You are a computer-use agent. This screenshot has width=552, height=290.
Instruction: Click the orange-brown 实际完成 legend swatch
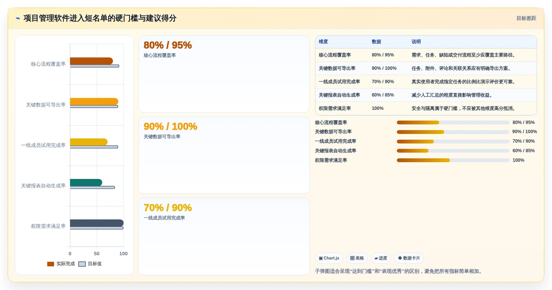coord(50,264)
